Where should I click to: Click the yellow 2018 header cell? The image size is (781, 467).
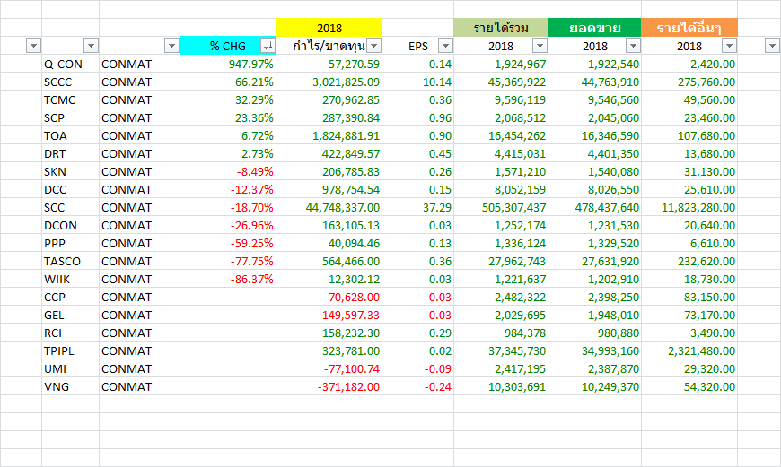click(329, 28)
